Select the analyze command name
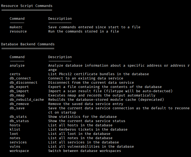This screenshot has width=191, height=157. point(17,66)
